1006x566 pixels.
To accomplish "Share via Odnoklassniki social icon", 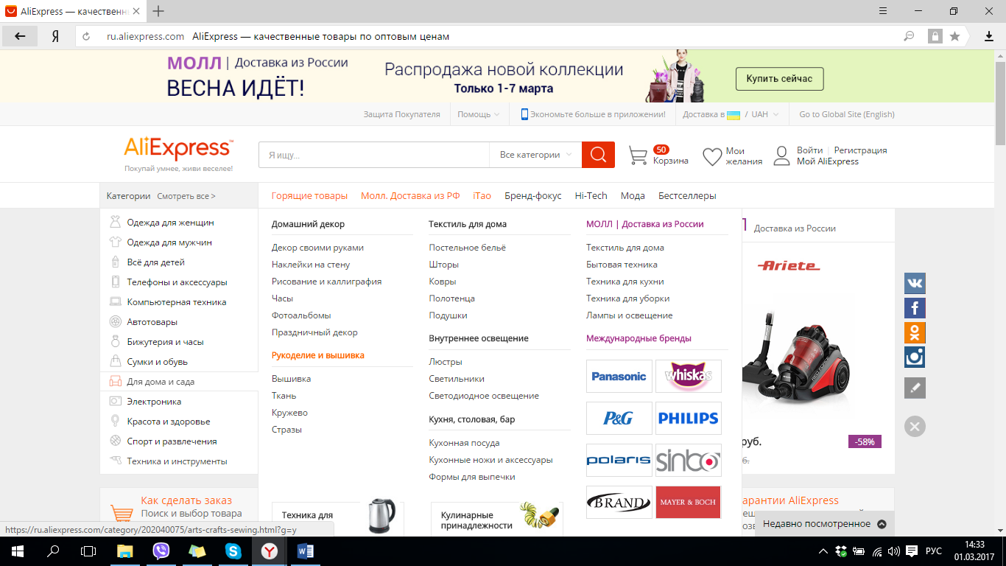I will point(915,332).
